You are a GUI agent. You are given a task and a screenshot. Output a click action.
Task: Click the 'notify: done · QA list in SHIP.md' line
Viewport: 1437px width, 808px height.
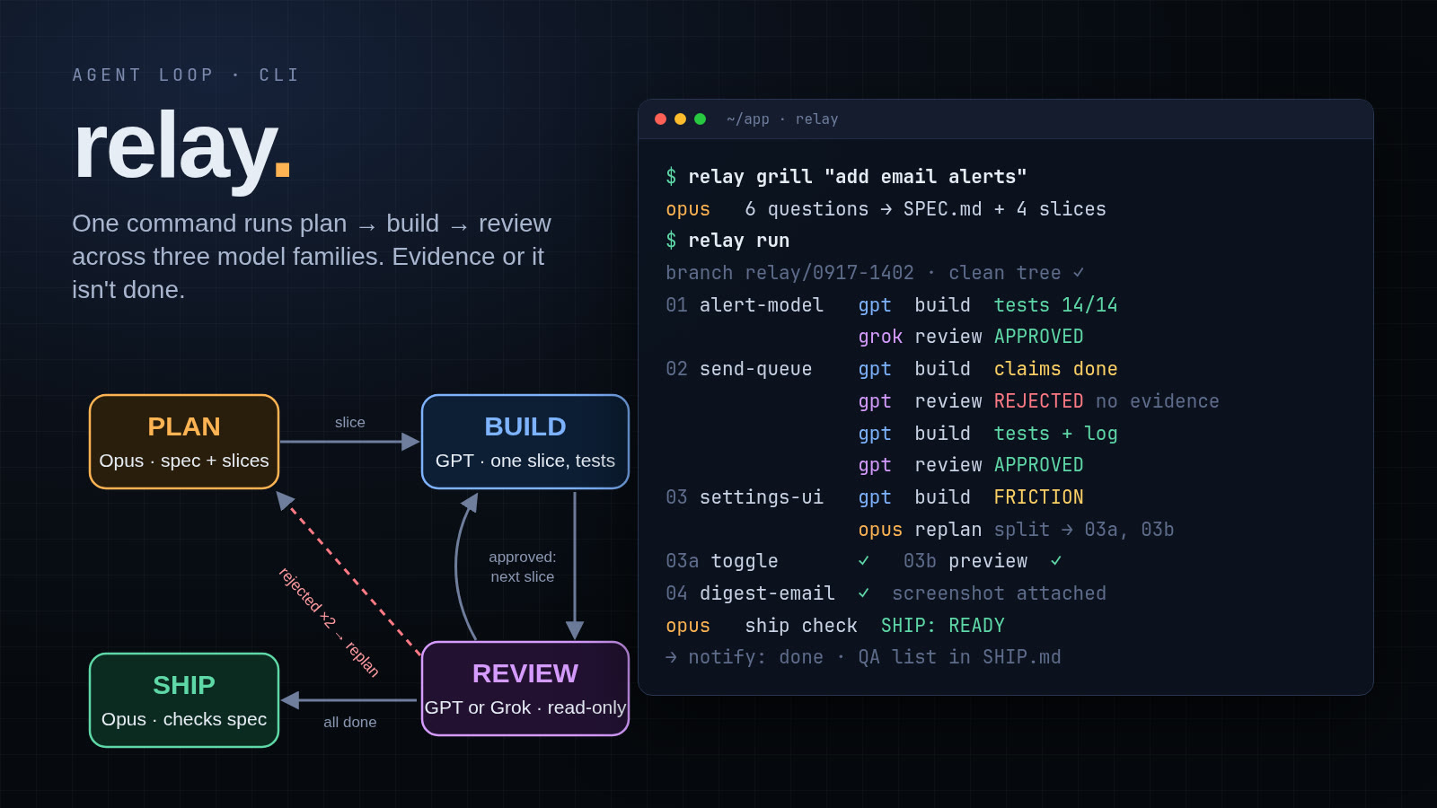[863, 657]
